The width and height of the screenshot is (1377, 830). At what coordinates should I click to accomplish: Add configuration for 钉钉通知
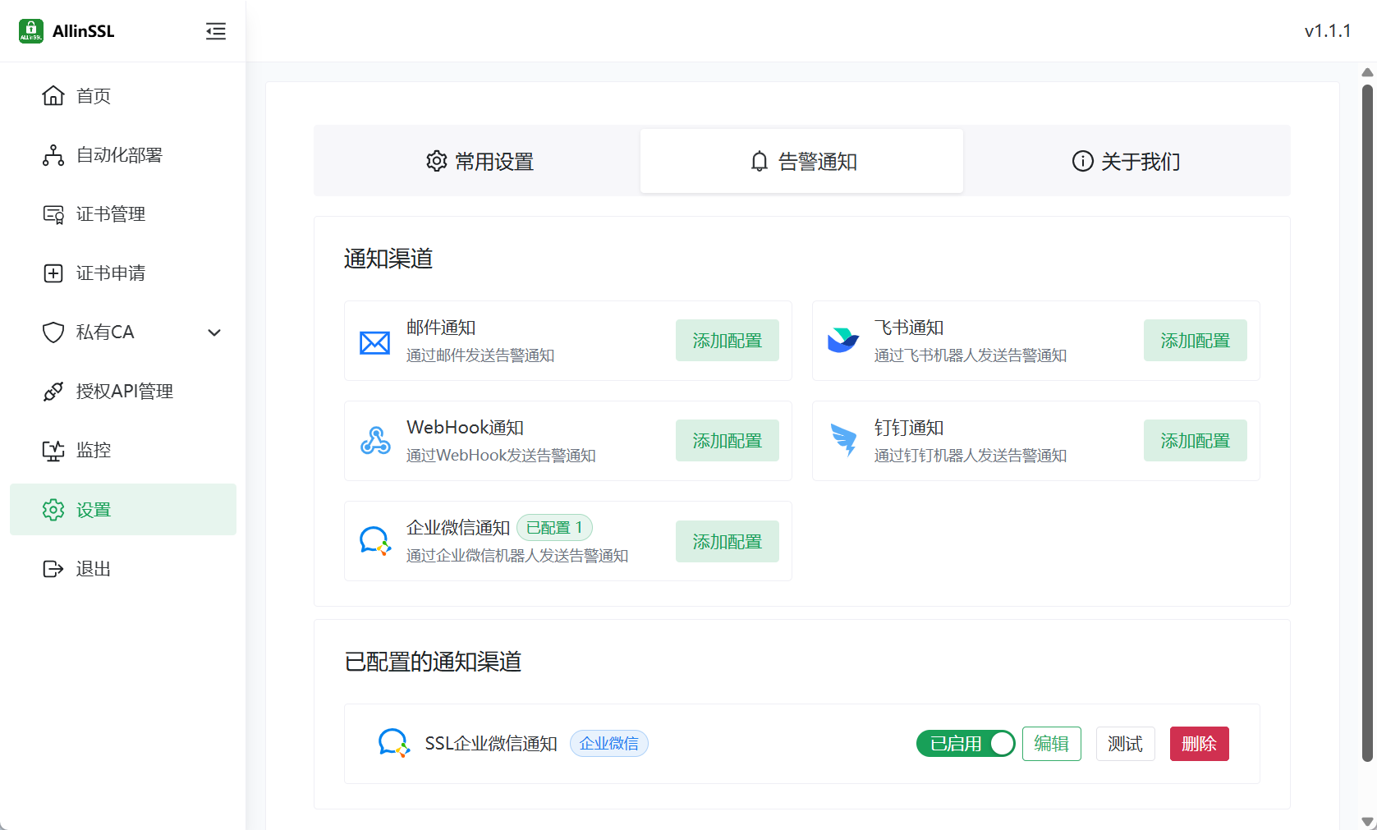click(1195, 441)
